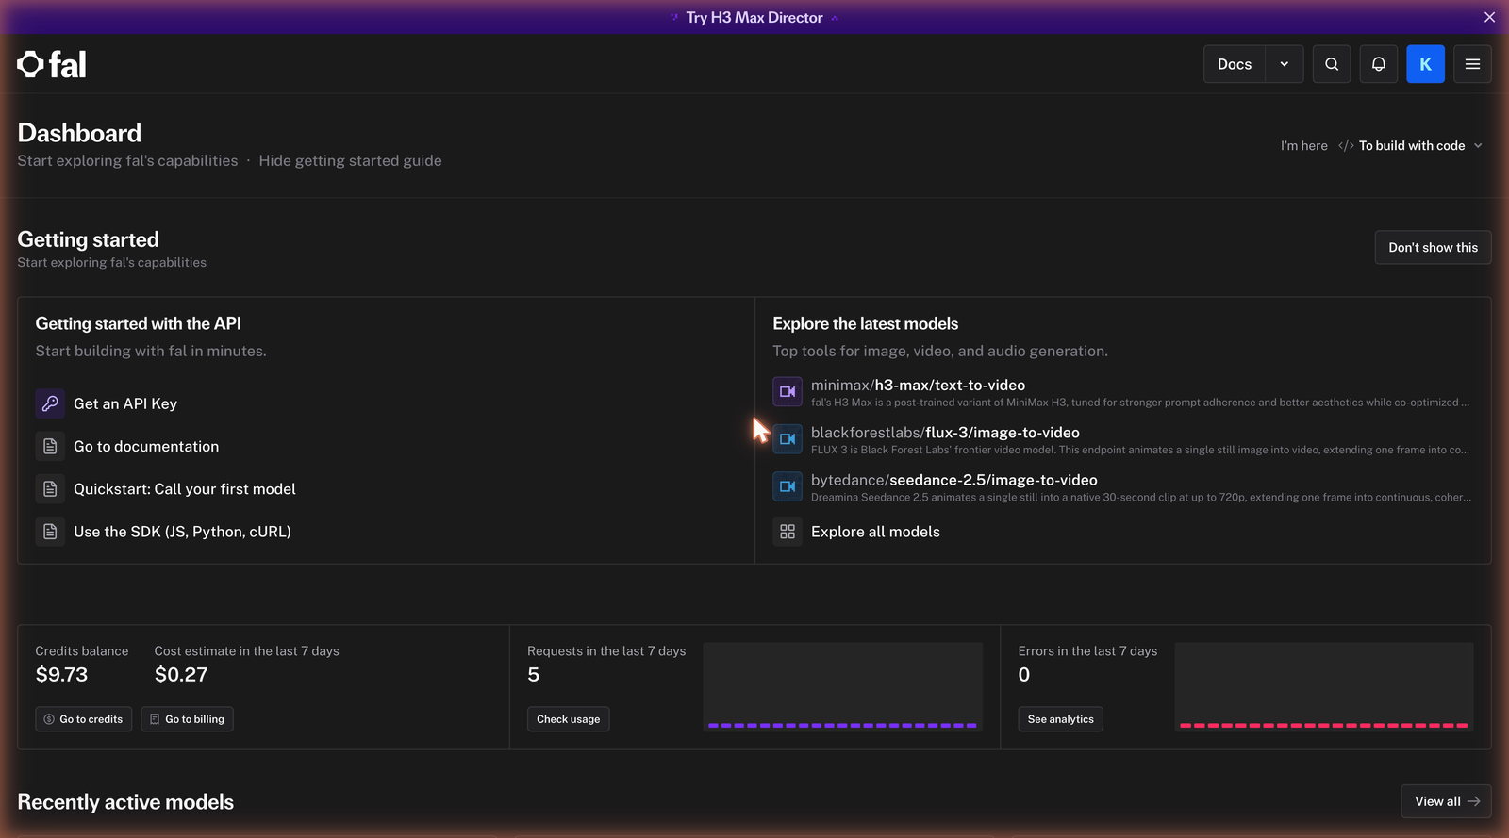Screen dimensions: 1509x838
Task: Click the 'Requests in the last 7 days' label
Action: pyautogui.click(x=606, y=651)
